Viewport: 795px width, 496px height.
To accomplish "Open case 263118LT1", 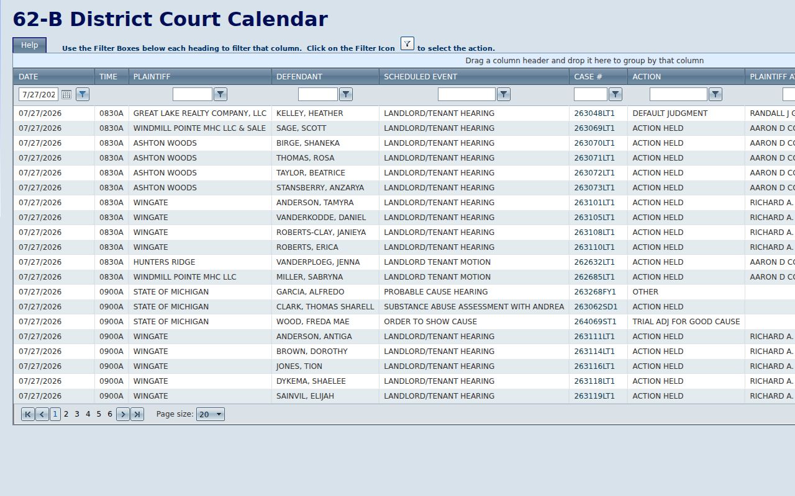I will 594,381.
